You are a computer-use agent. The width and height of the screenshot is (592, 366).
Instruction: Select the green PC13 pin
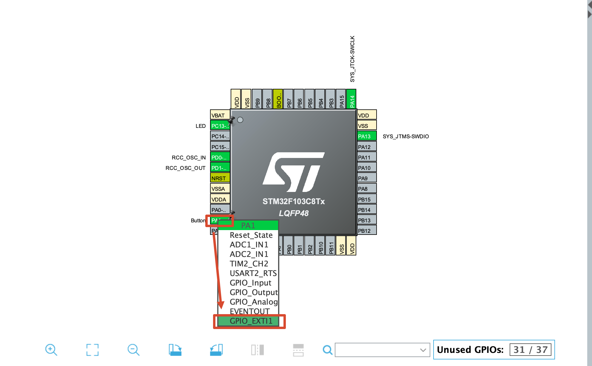[220, 126]
